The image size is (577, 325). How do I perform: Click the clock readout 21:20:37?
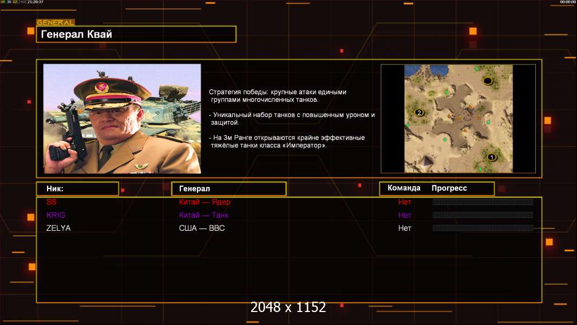pyautogui.click(x=35, y=2)
